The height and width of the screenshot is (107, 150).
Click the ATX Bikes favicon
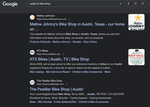(x=32, y=52)
